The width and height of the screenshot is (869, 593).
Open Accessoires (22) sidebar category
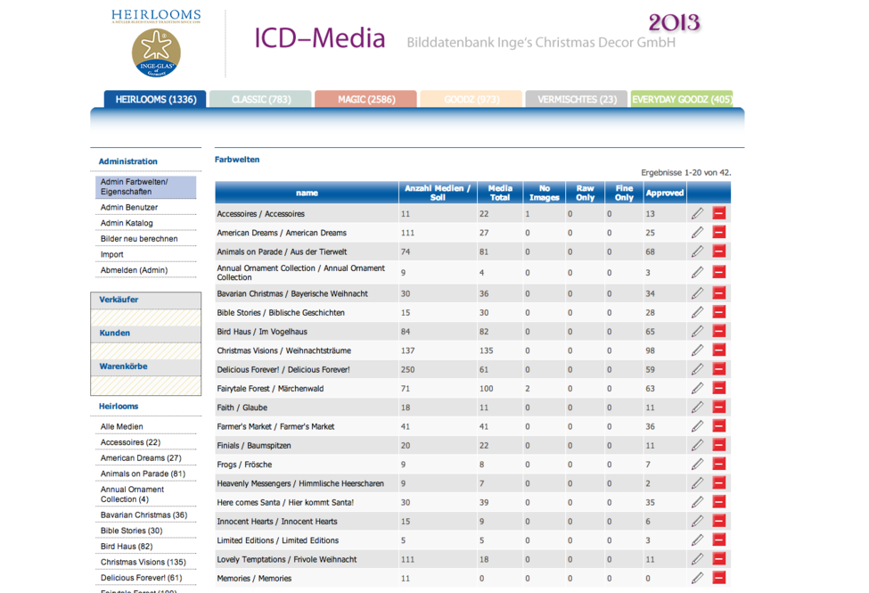coord(130,442)
